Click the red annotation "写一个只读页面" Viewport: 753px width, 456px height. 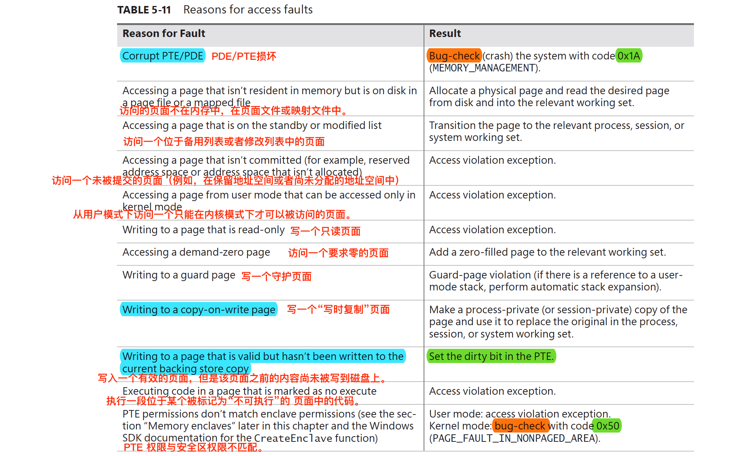[325, 231]
